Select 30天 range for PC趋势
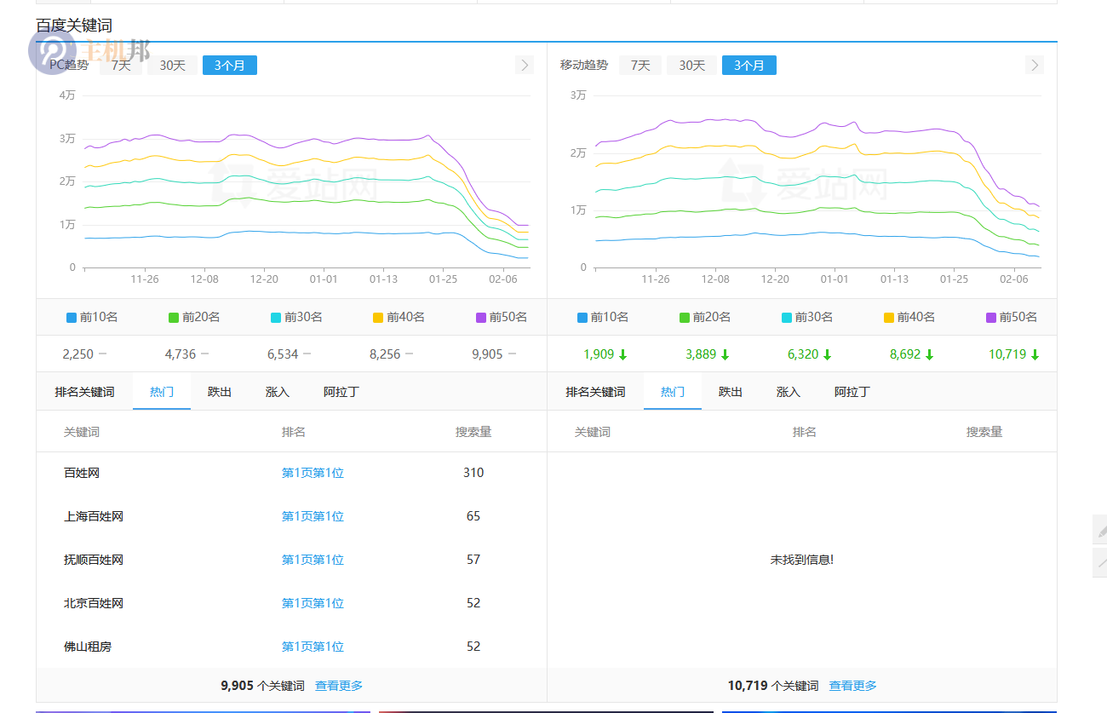This screenshot has width=1107, height=713. [172, 65]
